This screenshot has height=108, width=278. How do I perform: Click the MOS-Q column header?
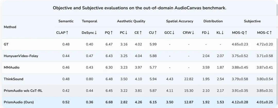239,33
